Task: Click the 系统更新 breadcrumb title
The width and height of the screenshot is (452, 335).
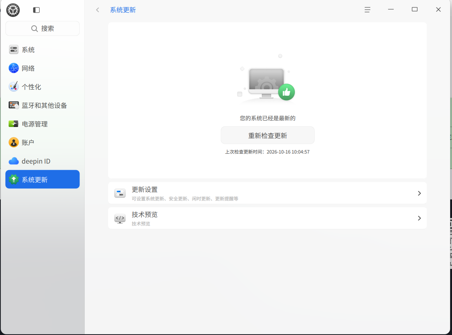Action: tap(123, 10)
